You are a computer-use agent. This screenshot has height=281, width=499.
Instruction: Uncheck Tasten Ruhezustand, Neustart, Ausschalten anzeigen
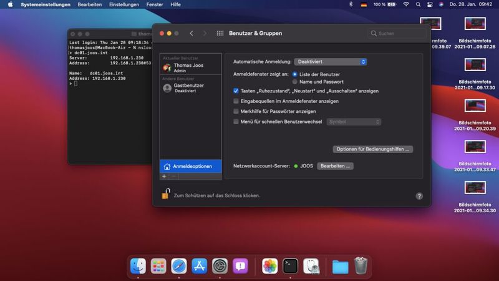pos(236,91)
